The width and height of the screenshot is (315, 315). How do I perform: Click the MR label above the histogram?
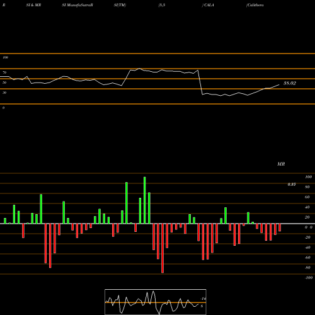[281, 164]
